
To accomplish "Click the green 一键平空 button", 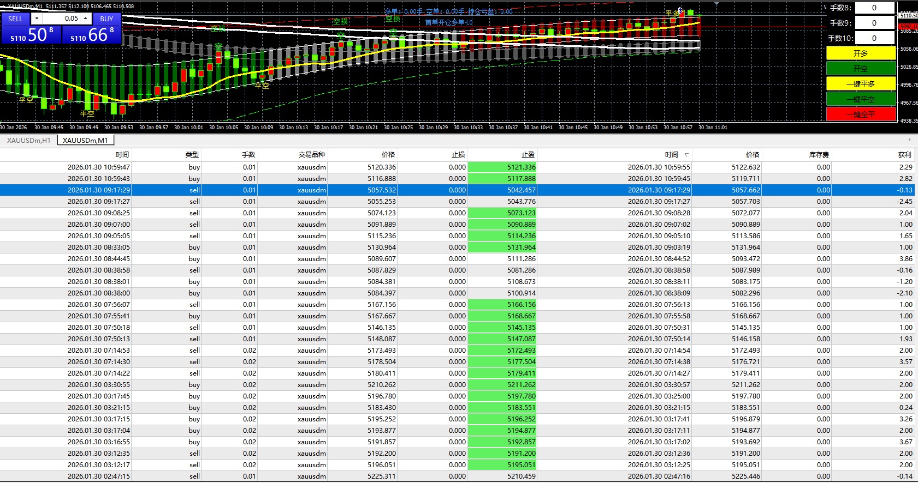I will tap(861, 99).
